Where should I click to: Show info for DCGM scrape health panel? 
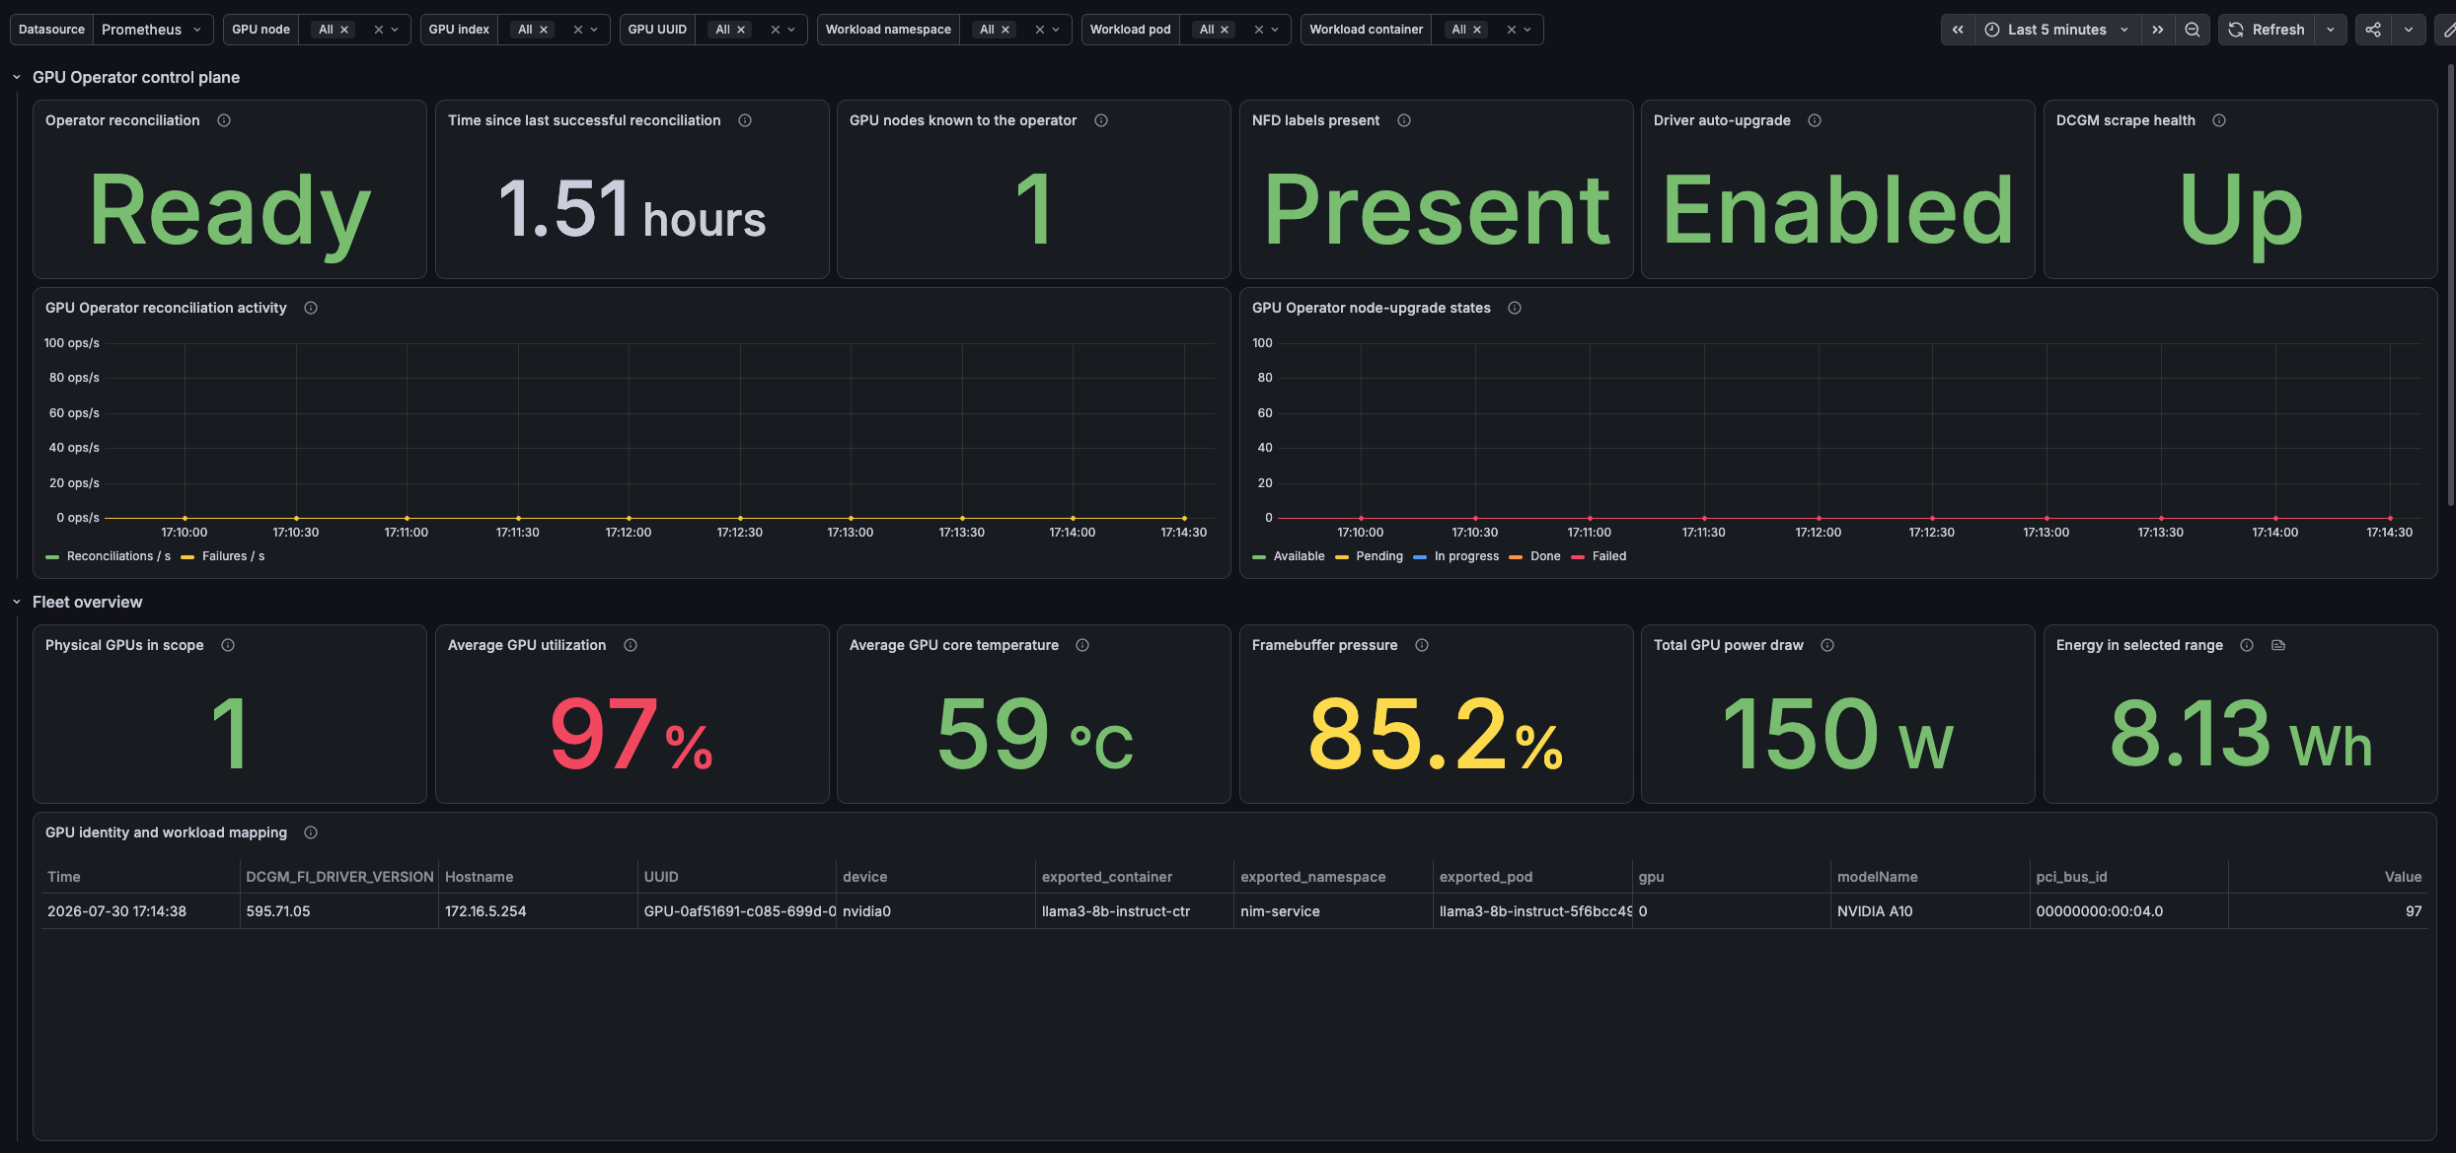[2219, 120]
